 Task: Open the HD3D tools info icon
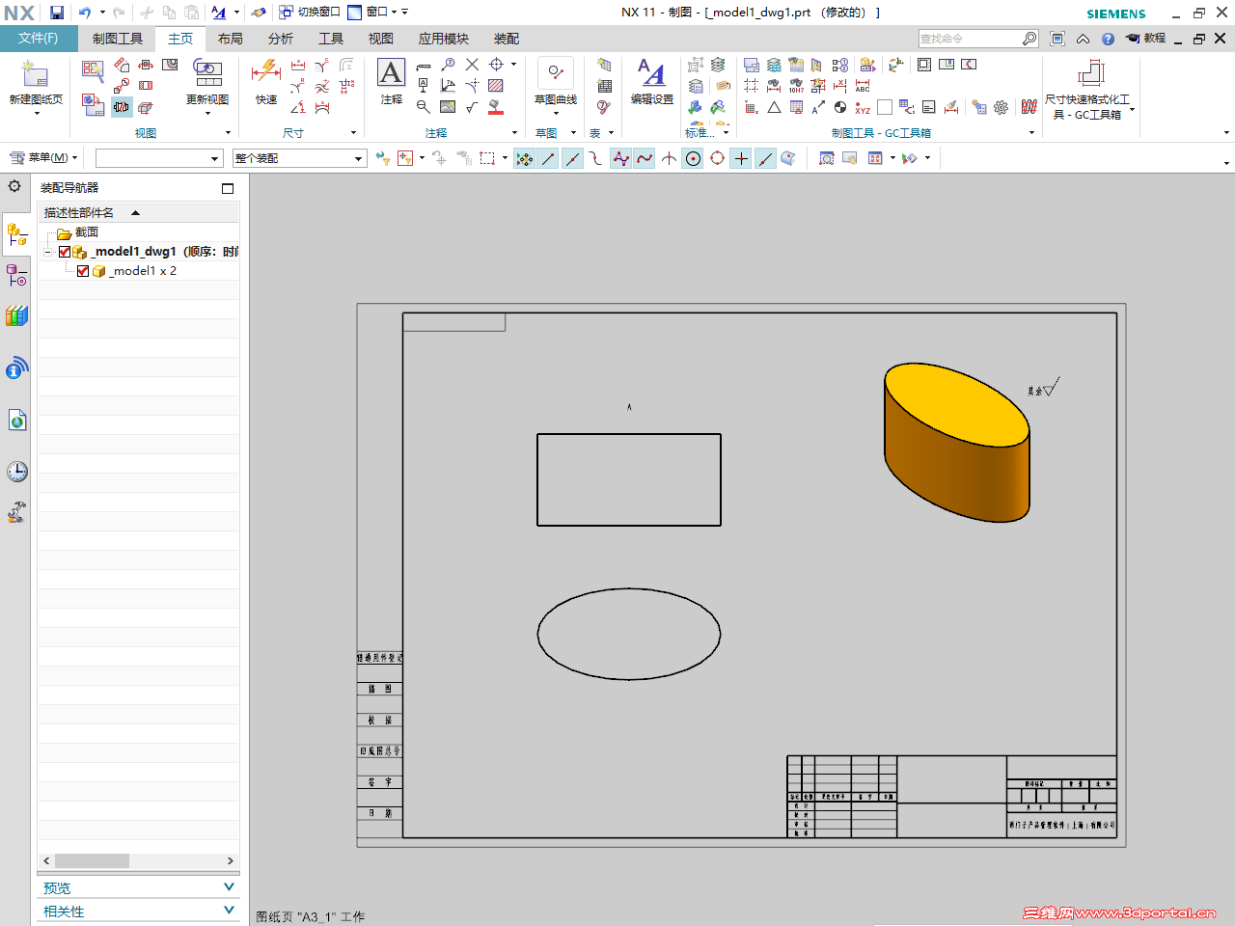tap(16, 368)
